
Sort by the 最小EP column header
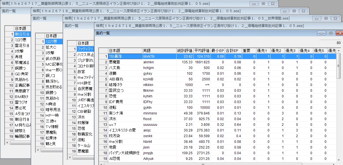pyautogui.click(x=217, y=51)
